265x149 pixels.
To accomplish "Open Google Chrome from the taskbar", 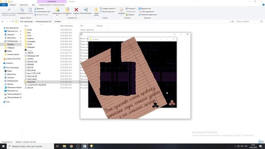I will click(x=71, y=146).
